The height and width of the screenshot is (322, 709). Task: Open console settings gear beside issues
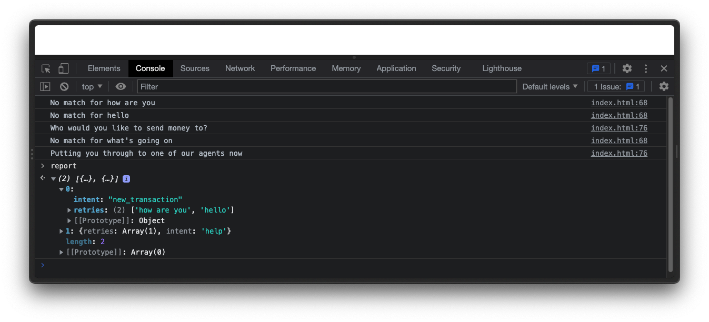click(x=664, y=86)
